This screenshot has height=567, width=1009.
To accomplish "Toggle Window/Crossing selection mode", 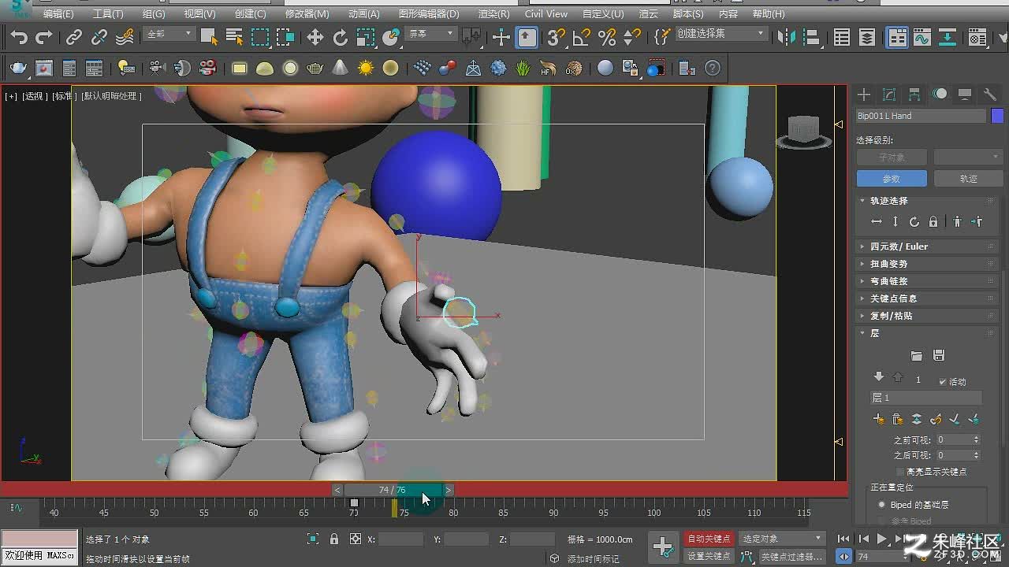I will tap(285, 37).
